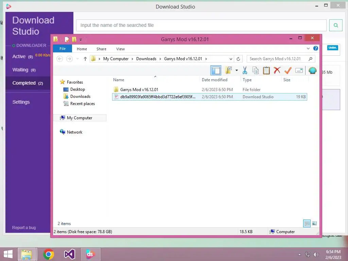Launch Chrome from the taskbar
Screen dimensions: 348x261
(x=49, y=254)
